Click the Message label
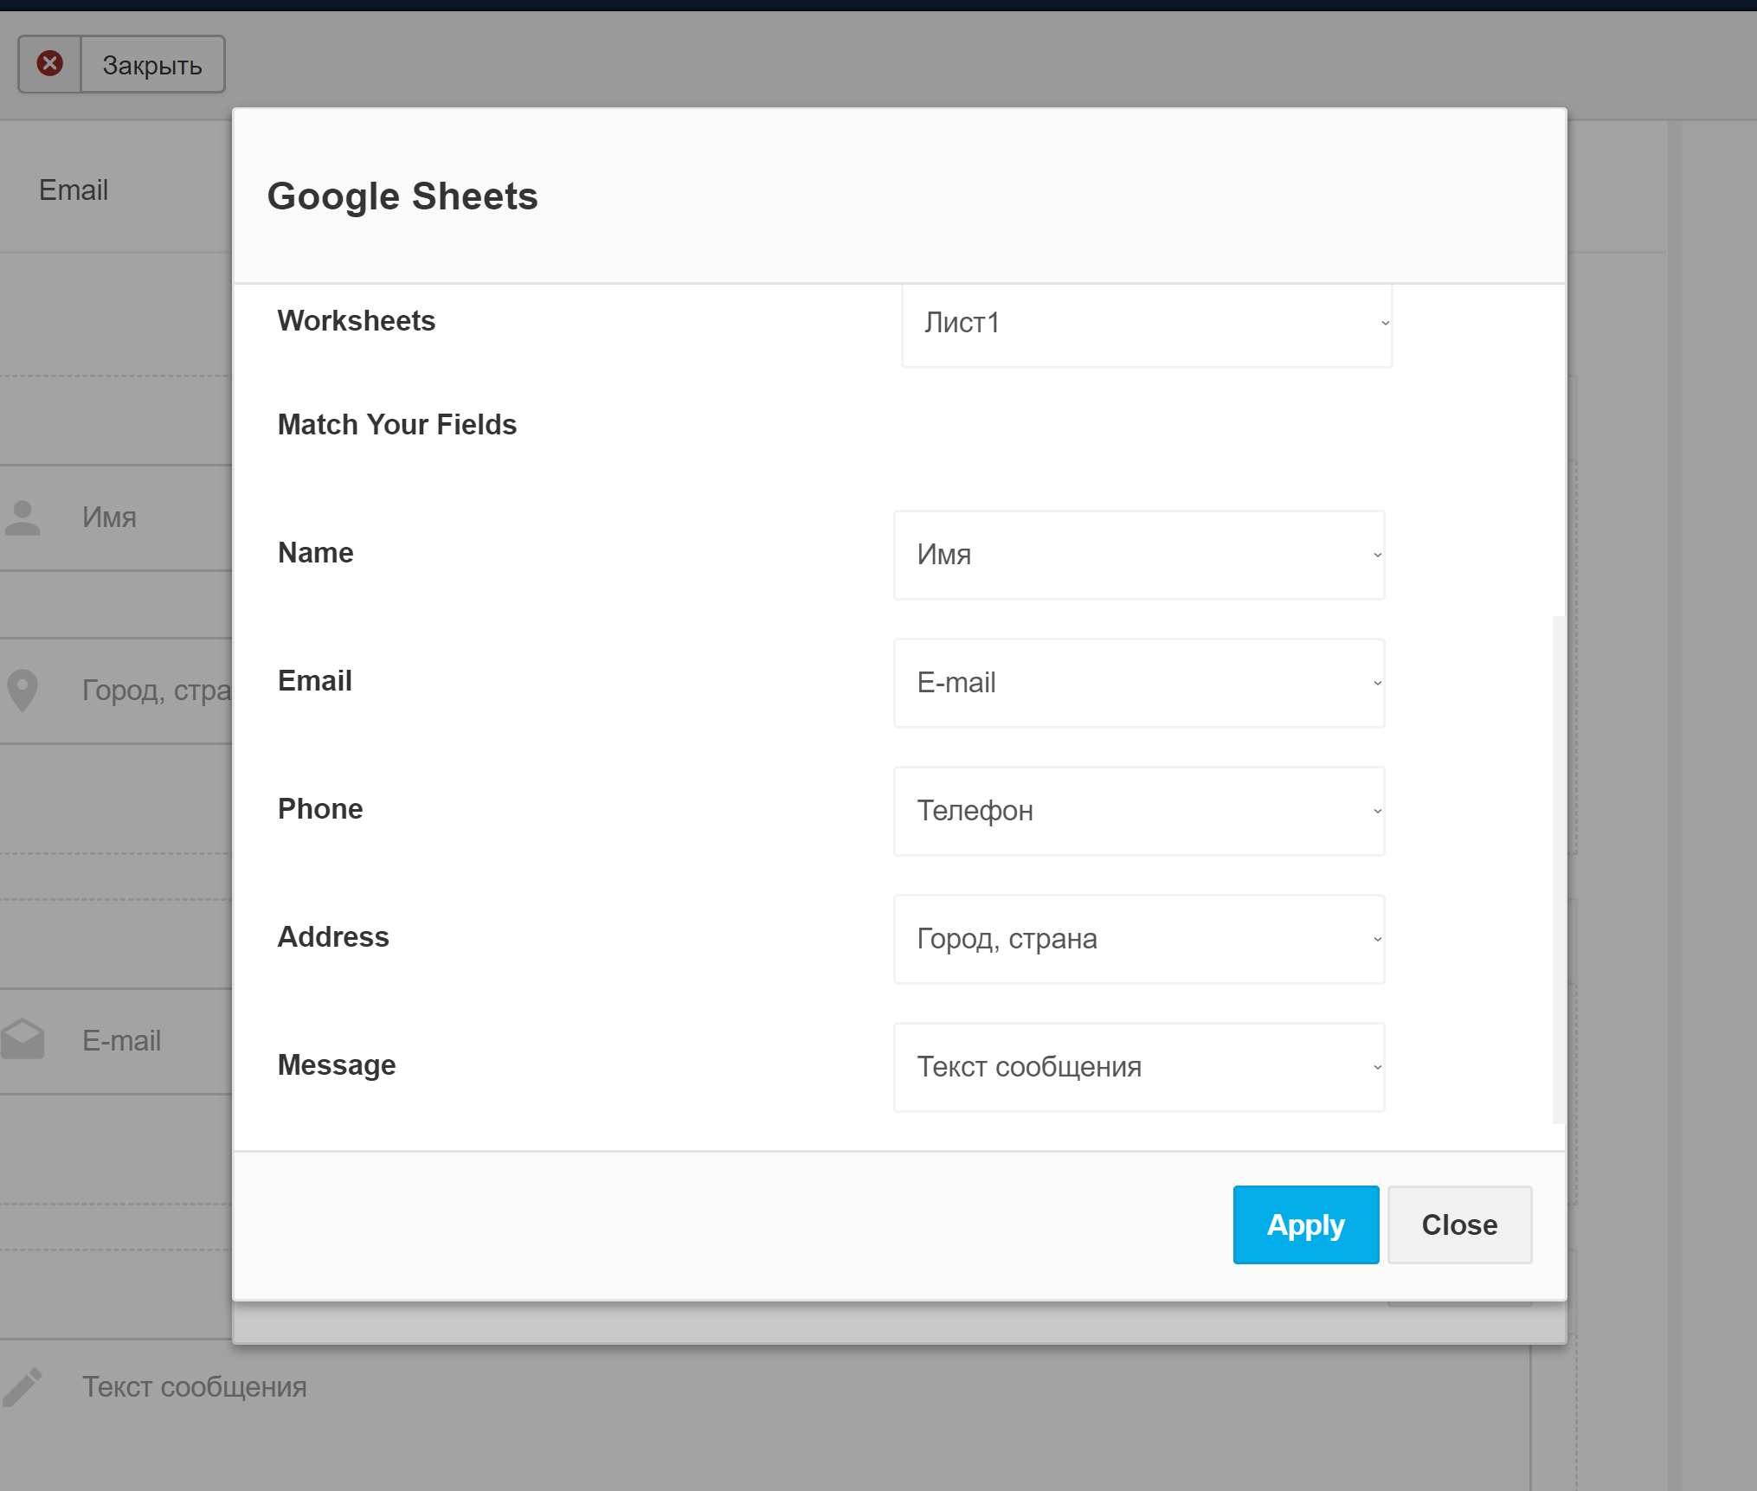 click(x=337, y=1065)
